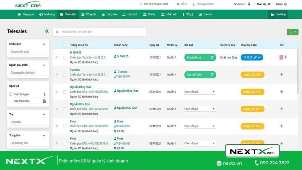
Task: Add a tag to Nguyễn Hữu Tuấn row
Action: [282, 109]
